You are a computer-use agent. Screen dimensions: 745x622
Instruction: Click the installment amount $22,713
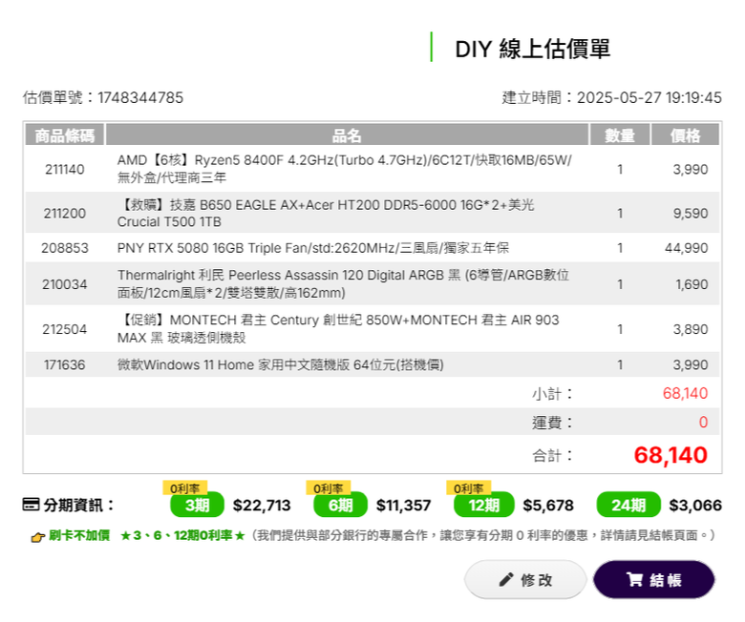pos(262,505)
